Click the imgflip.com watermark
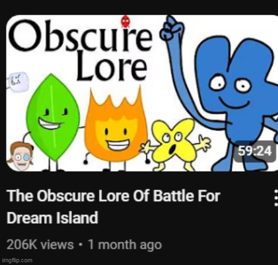The height and width of the screenshot is (265, 278). [x=17, y=260]
